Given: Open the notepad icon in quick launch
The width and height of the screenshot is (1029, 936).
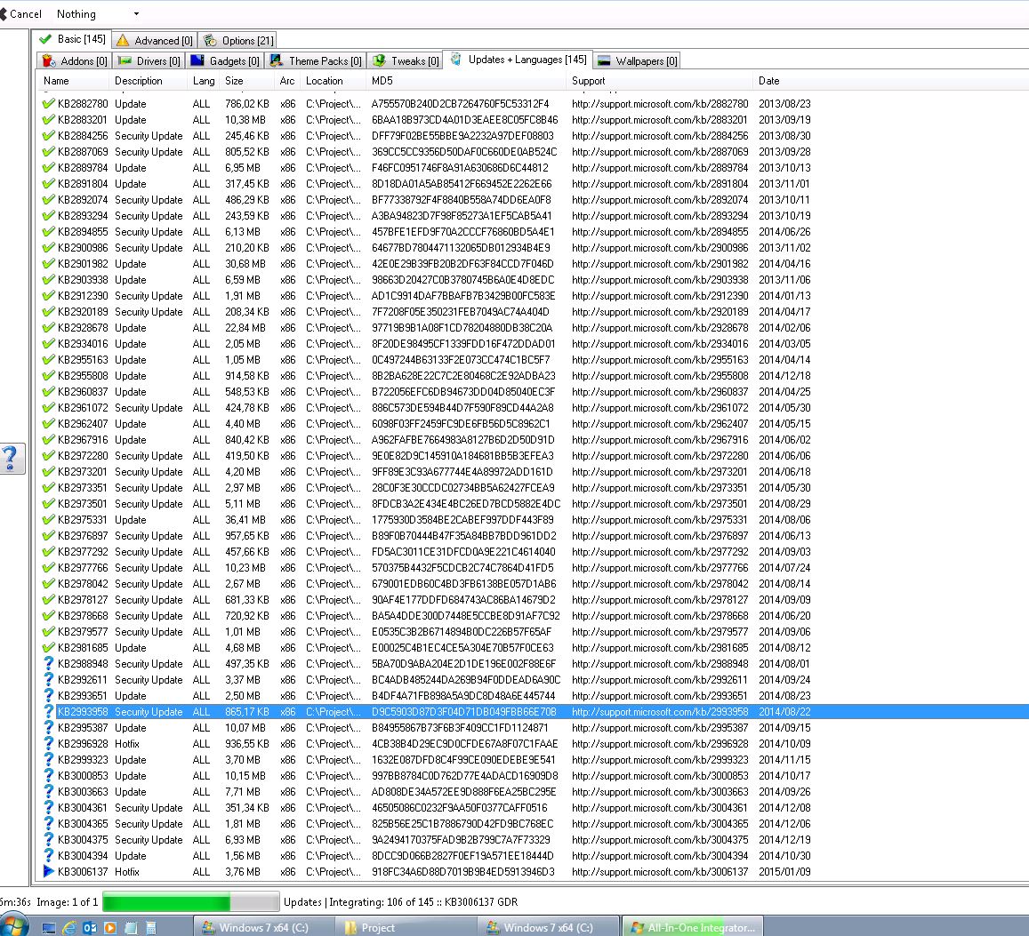Looking at the screenshot, I should pos(131,928).
